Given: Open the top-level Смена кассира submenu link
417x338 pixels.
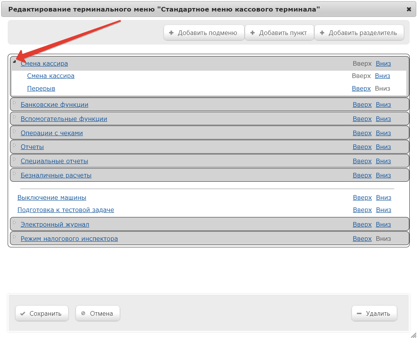Looking at the screenshot, I should [x=44, y=63].
